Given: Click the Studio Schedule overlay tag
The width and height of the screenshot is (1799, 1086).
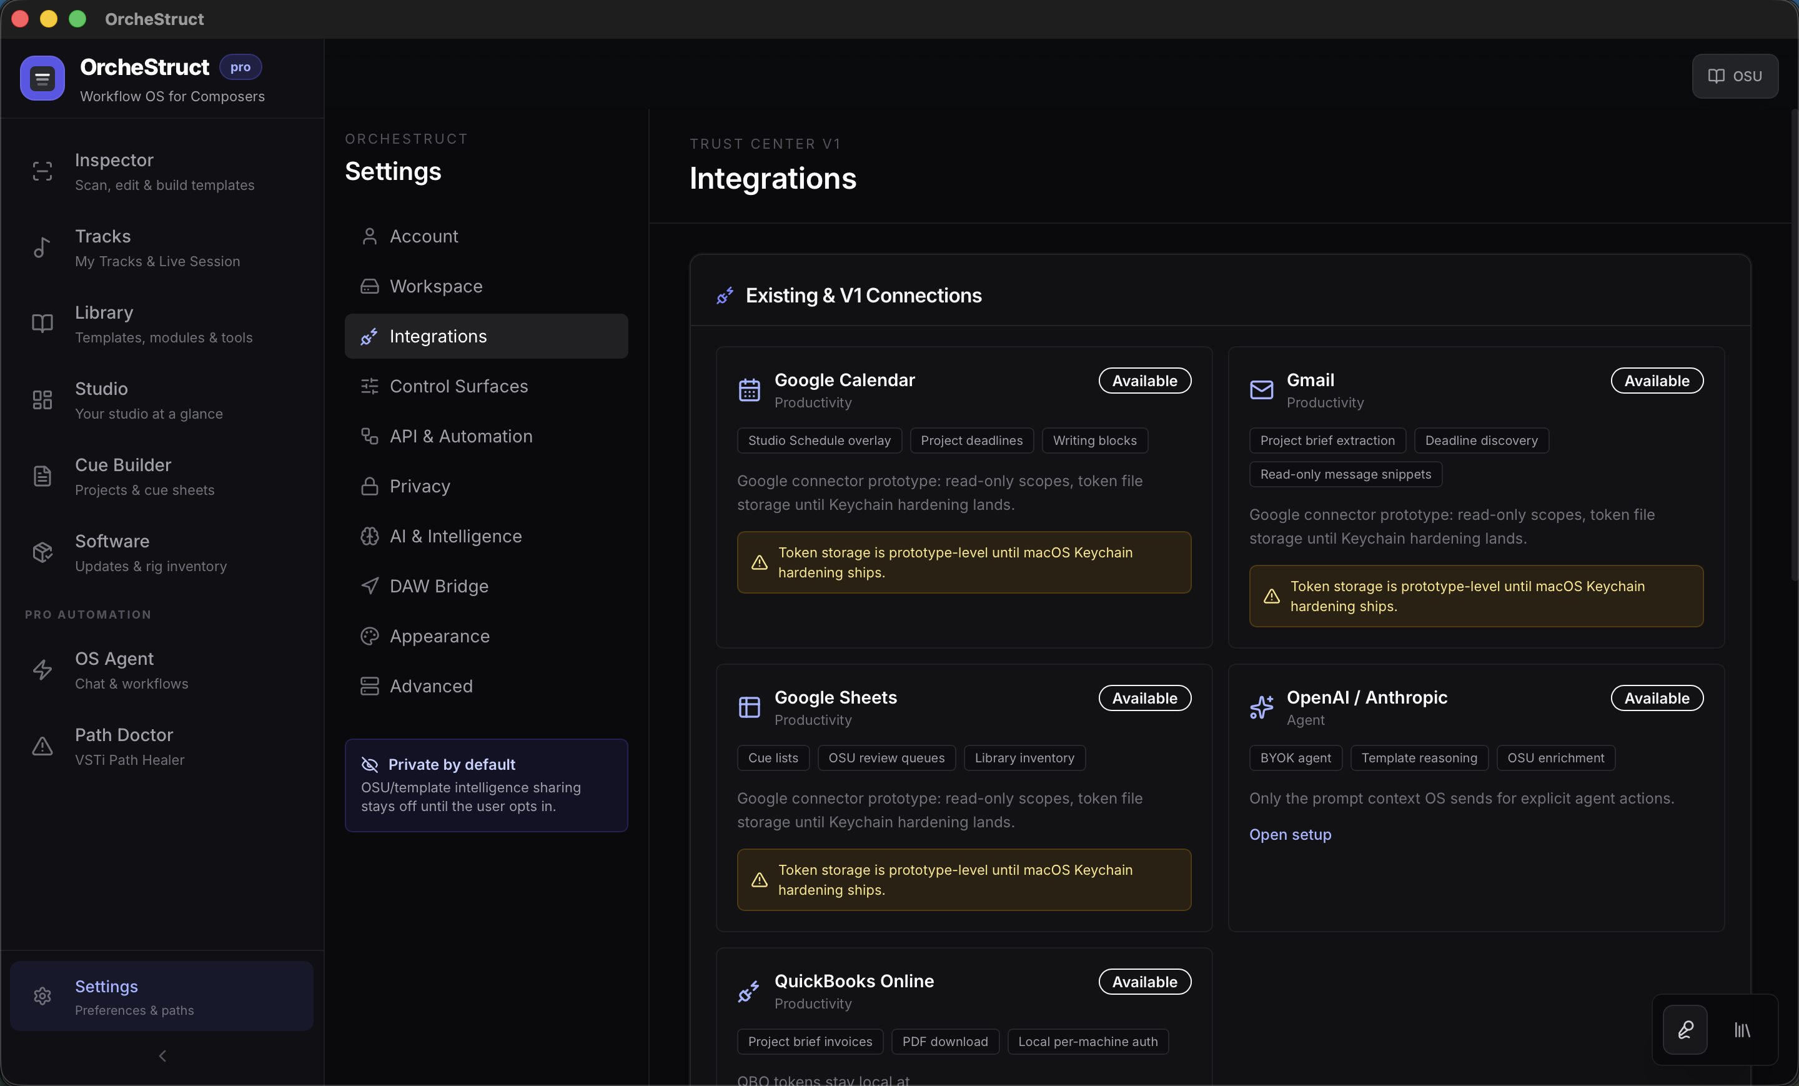Looking at the screenshot, I should (x=819, y=441).
